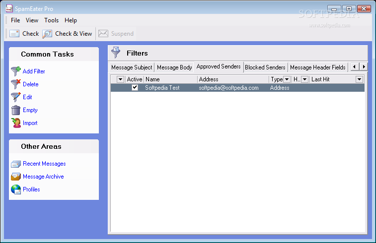Viewport: 376px width, 243px height.
Task: Click the Active column header
Action: 135,79
